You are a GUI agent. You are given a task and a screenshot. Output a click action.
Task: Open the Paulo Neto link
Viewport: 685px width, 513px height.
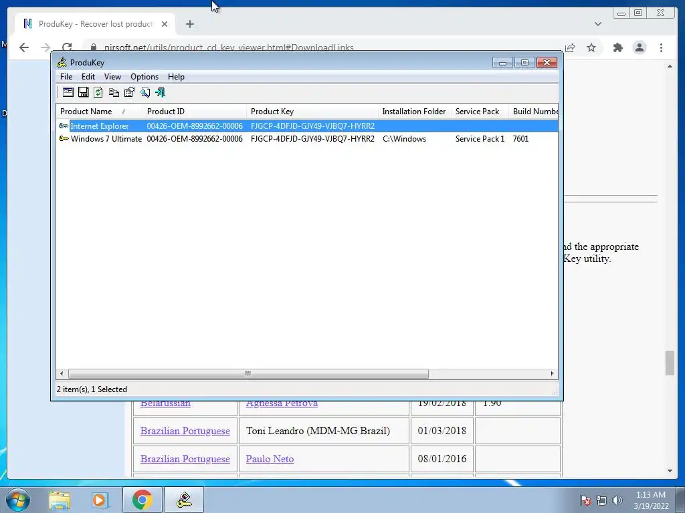point(270,459)
